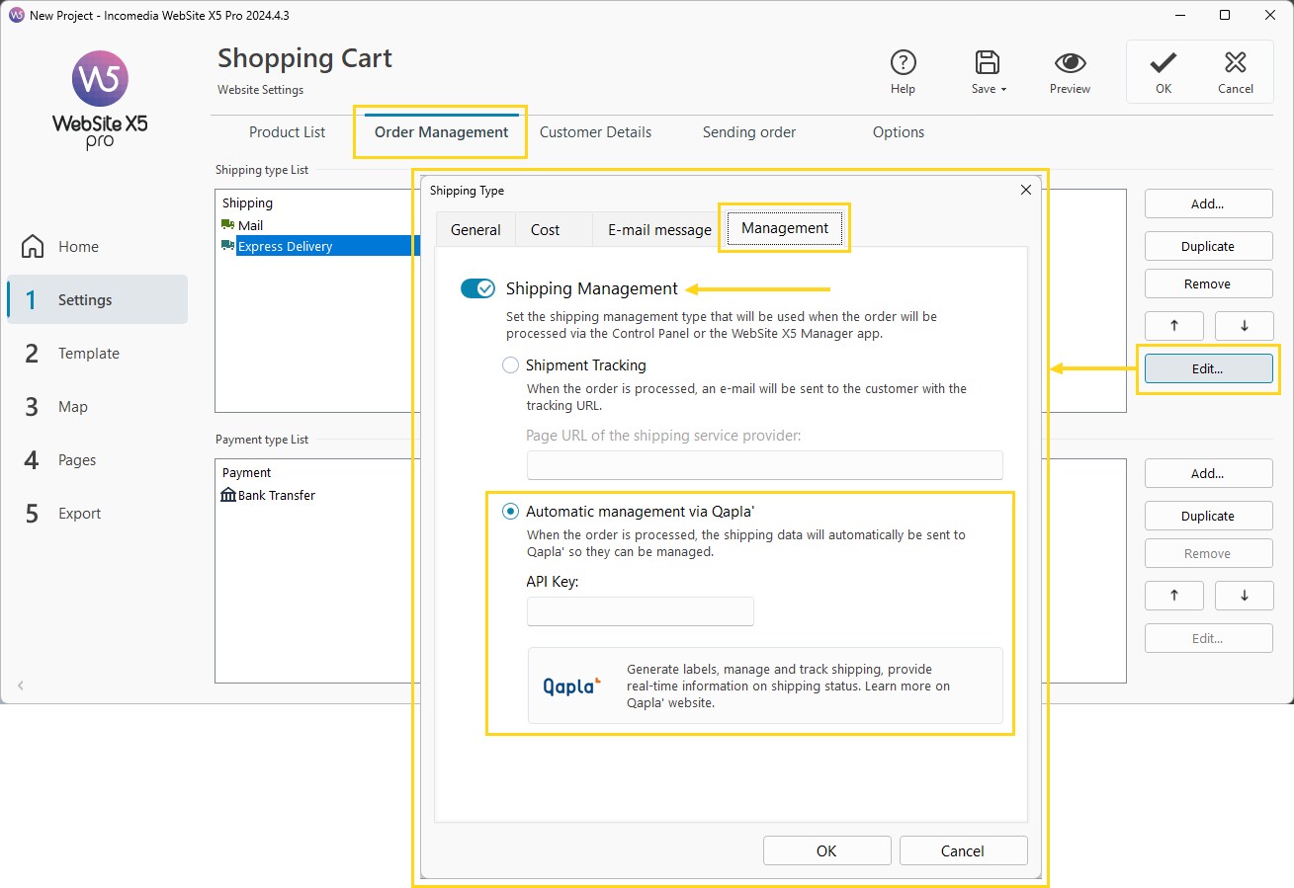Go to step 4 Pages
Screen dimensions: 1294x888
(97, 460)
